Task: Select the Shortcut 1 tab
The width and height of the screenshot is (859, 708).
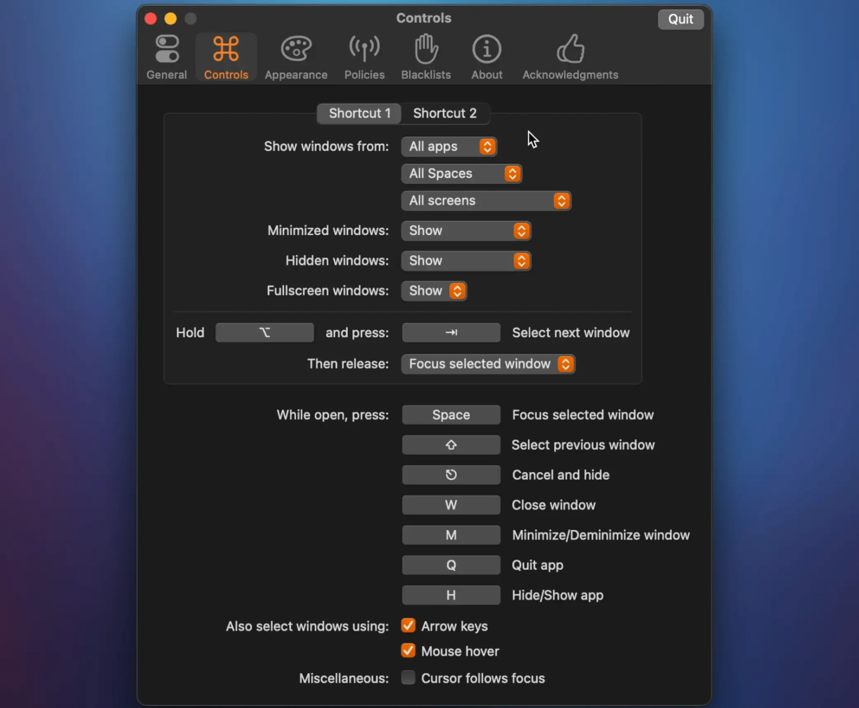Action: 359,113
